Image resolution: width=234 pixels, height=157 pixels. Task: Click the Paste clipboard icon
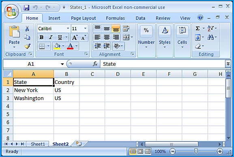tap(14, 31)
